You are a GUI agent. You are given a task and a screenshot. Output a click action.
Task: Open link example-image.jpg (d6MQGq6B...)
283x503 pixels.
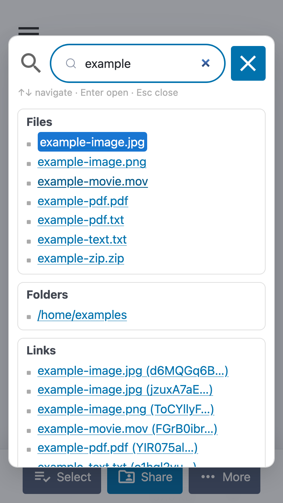pyautogui.click(x=133, y=371)
